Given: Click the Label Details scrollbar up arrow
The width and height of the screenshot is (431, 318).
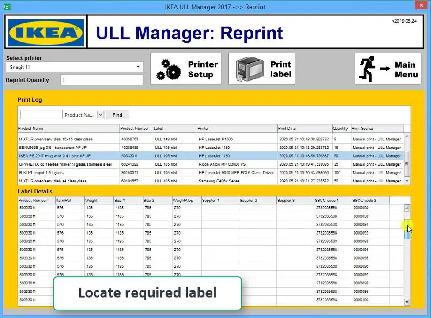Looking at the screenshot, I should [407, 208].
